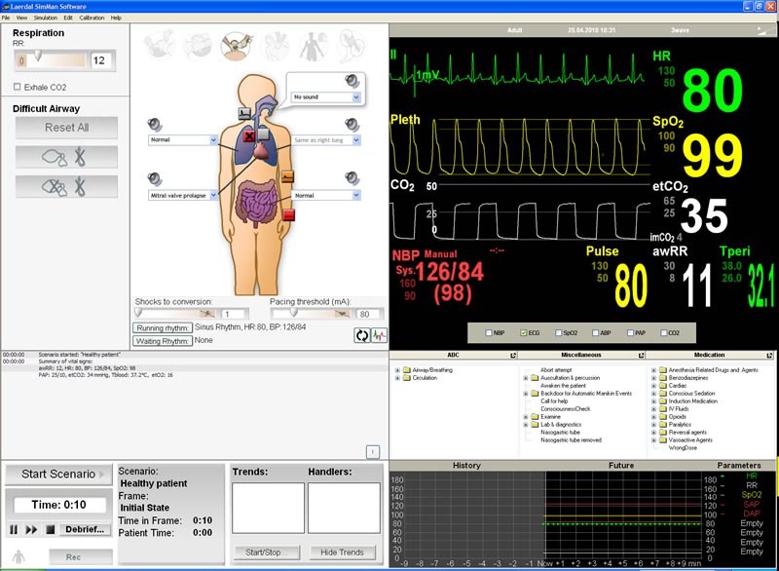Click the person silhouette icon beside Rec
The image size is (779, 571).
click(x=19, y=556)
